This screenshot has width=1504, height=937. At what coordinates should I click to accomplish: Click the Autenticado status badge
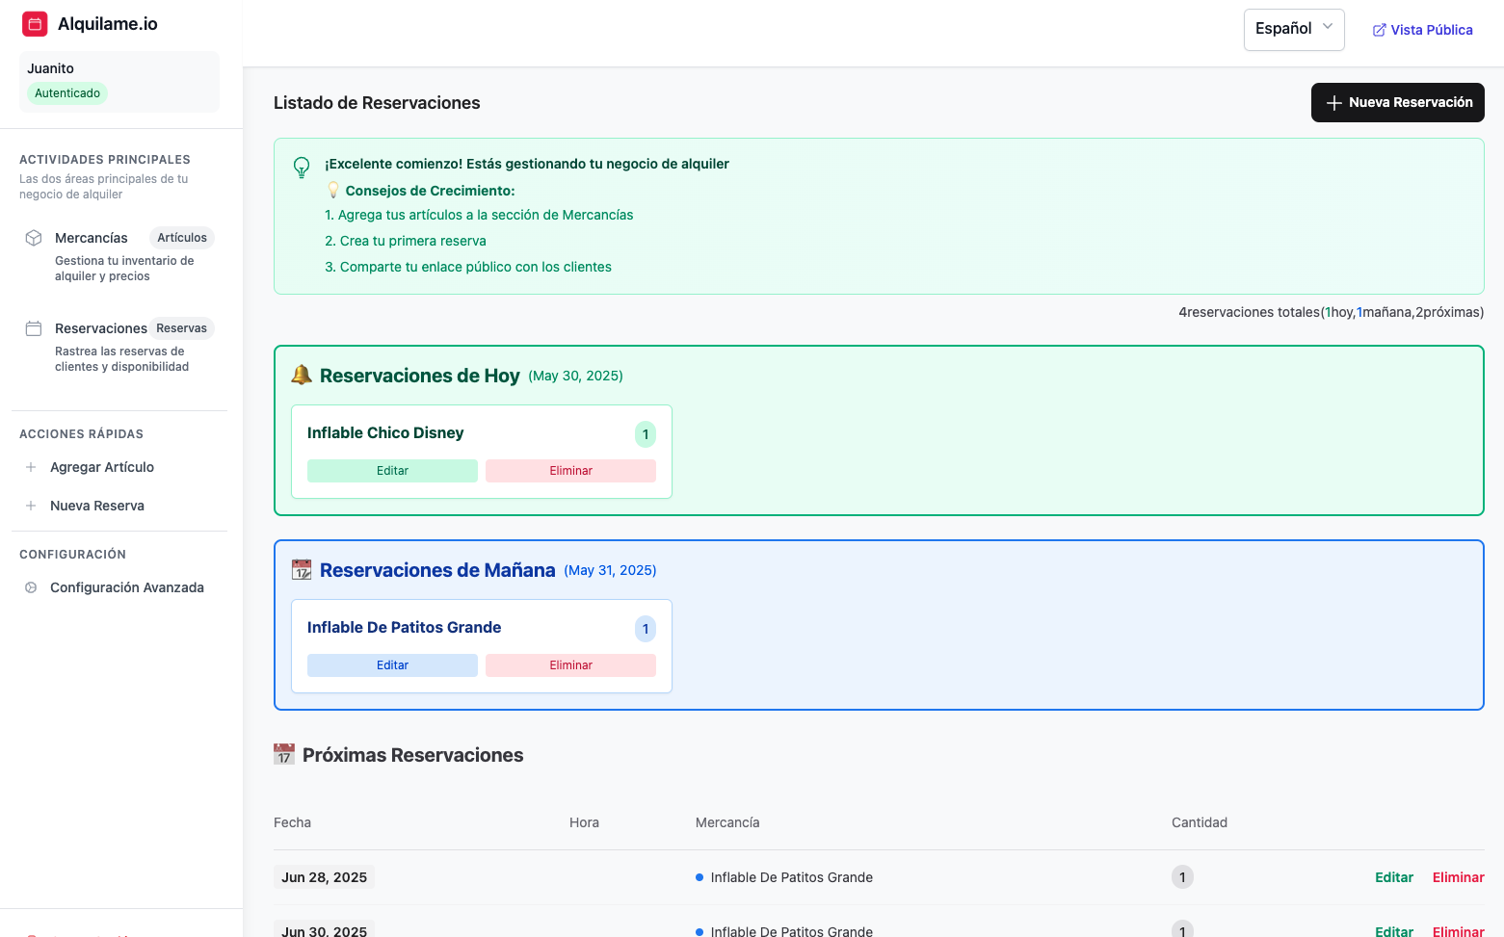click(67, 93)
